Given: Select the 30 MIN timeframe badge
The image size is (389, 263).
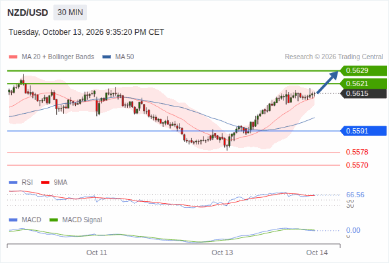Looking at the screenshot, I should point(70,12).
